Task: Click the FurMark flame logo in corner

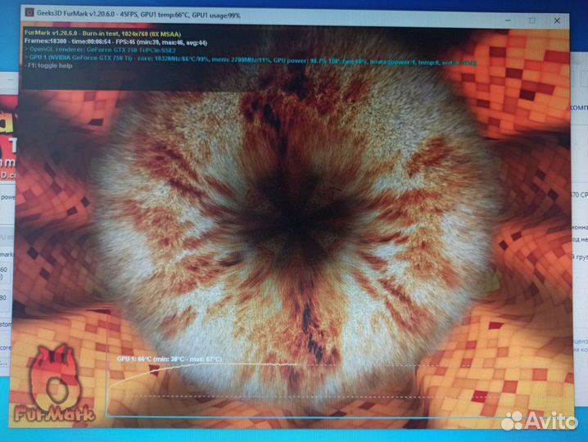Action: pos(54,384)
